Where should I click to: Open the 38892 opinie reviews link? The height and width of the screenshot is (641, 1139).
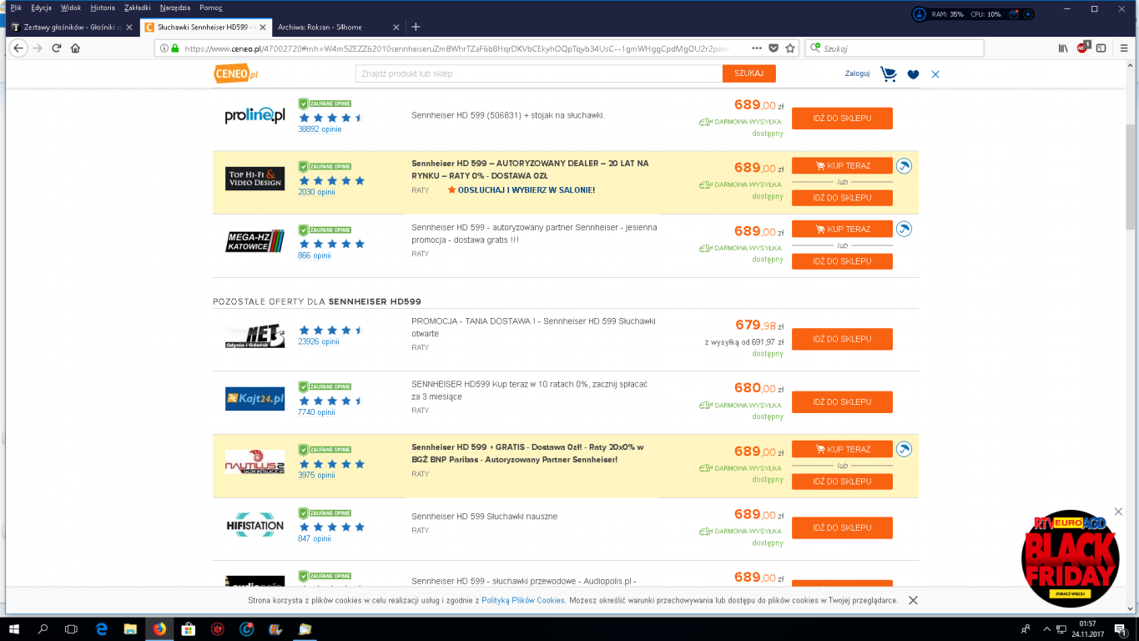[x=320, y=129]
